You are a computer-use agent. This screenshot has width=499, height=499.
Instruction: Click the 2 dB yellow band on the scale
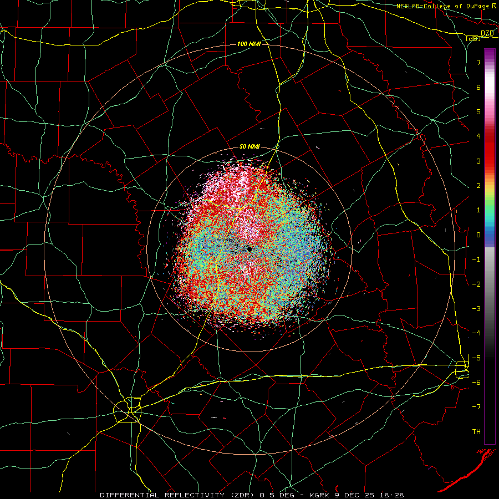(x=490, y=186)
